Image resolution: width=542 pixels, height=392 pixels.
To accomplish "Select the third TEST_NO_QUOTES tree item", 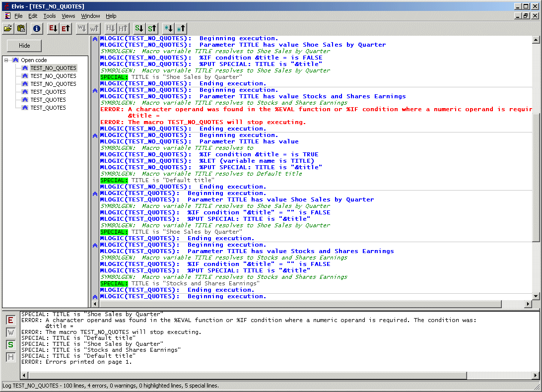I will [x=53, y=84].
